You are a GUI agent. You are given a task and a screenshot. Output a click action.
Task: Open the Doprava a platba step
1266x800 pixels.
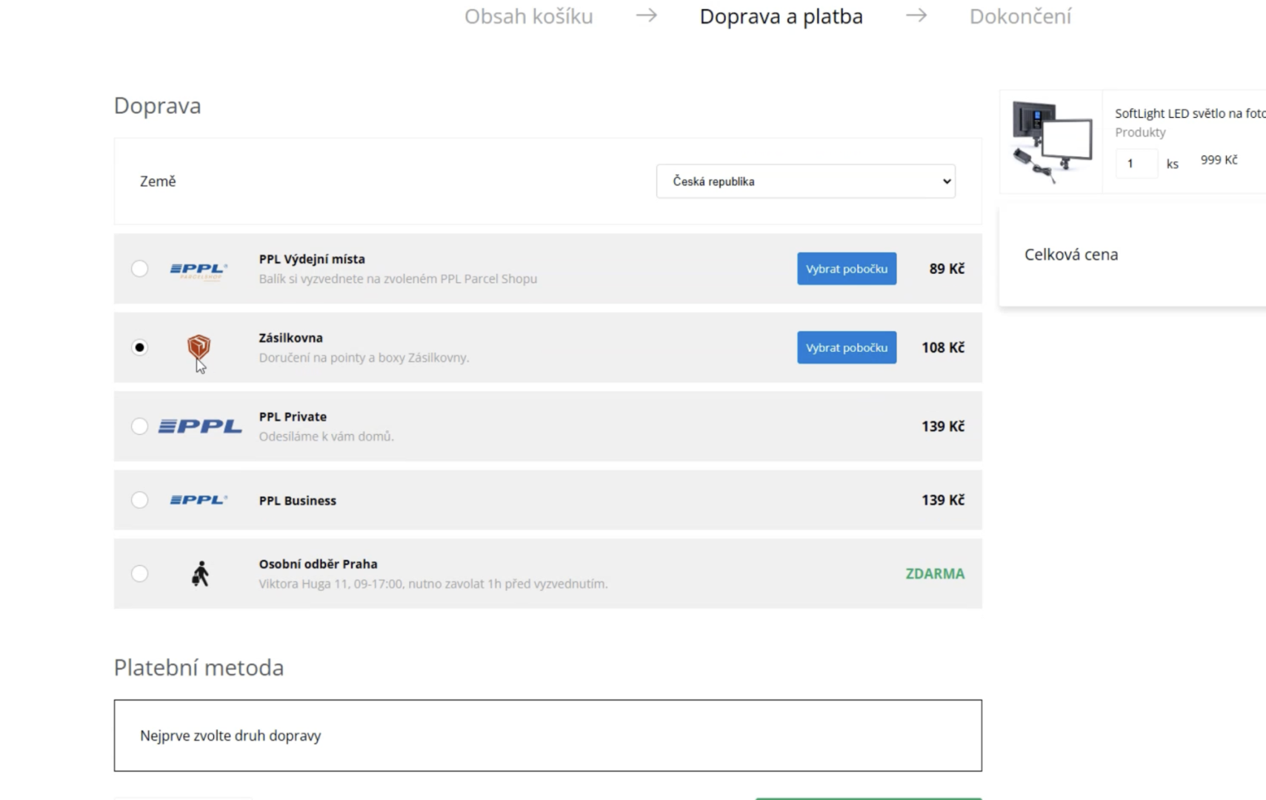click(781, 16)
